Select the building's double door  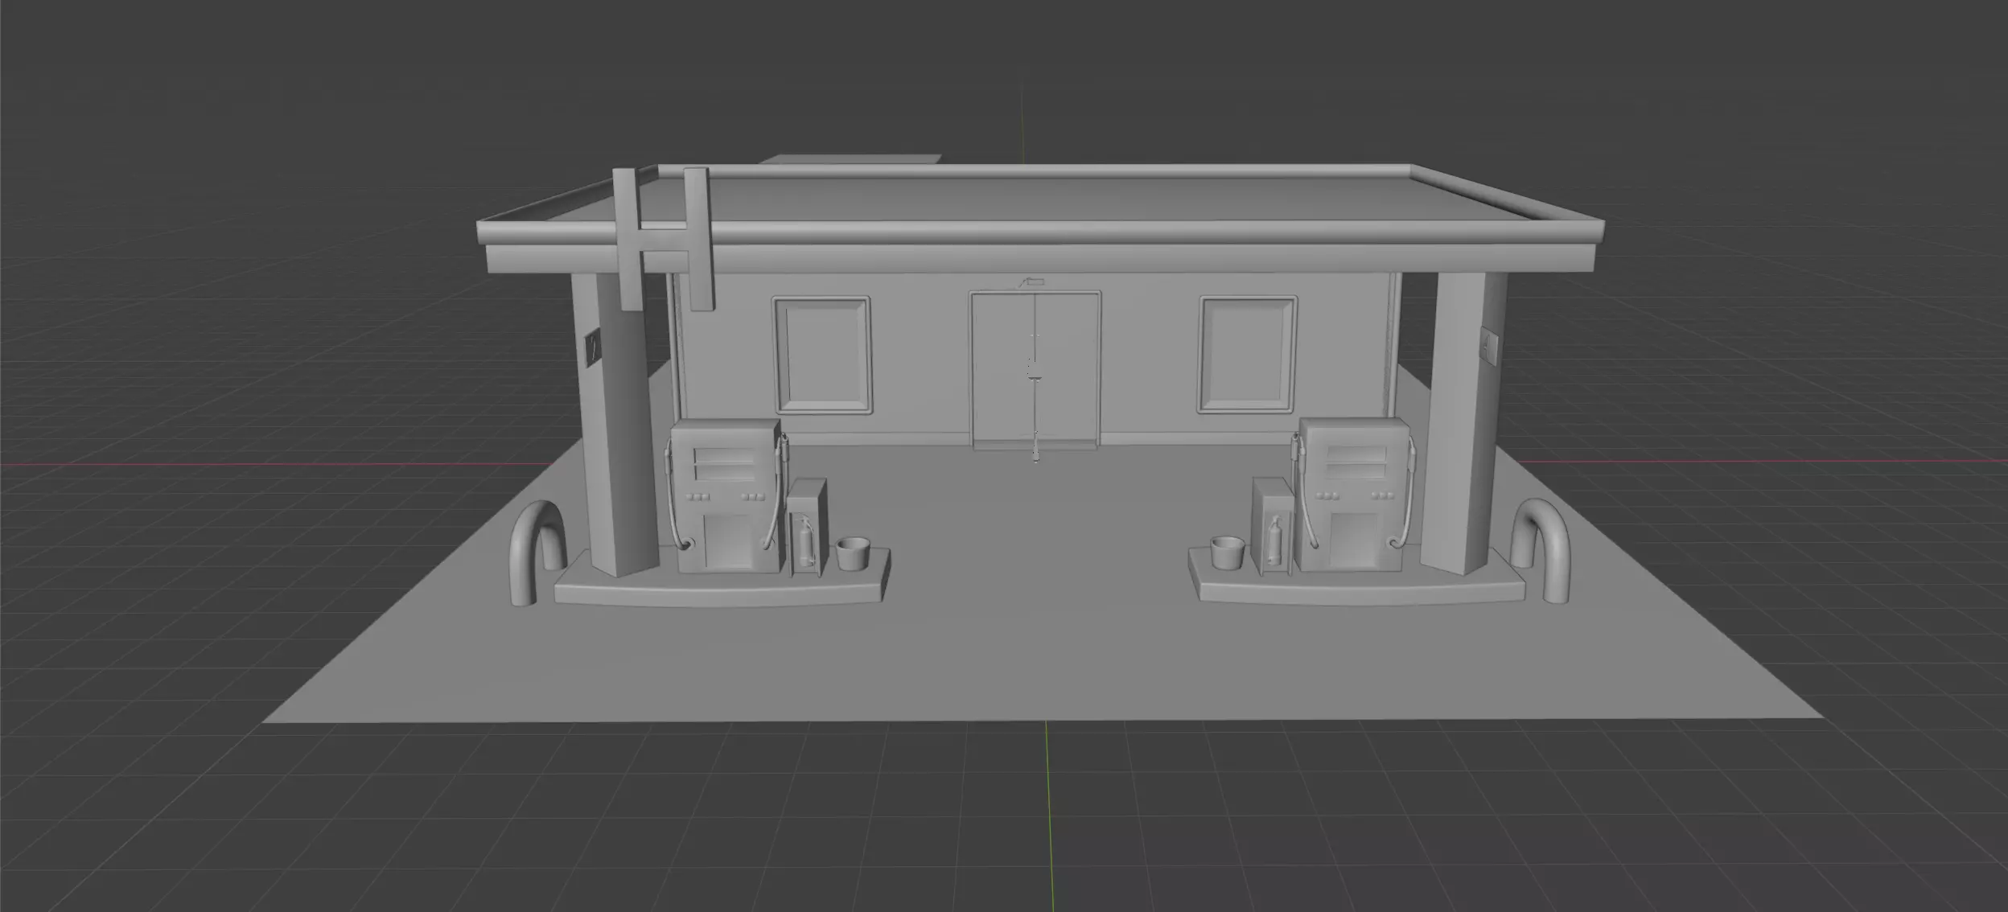[1035, 369]
